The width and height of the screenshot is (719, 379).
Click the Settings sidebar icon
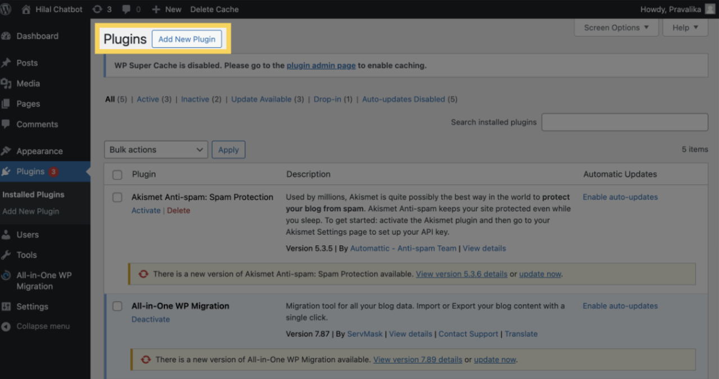click(6, 306)
